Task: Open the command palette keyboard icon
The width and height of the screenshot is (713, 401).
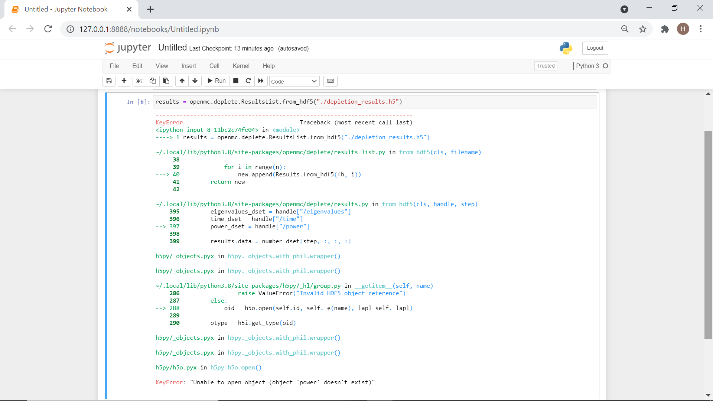Action: 330,81
